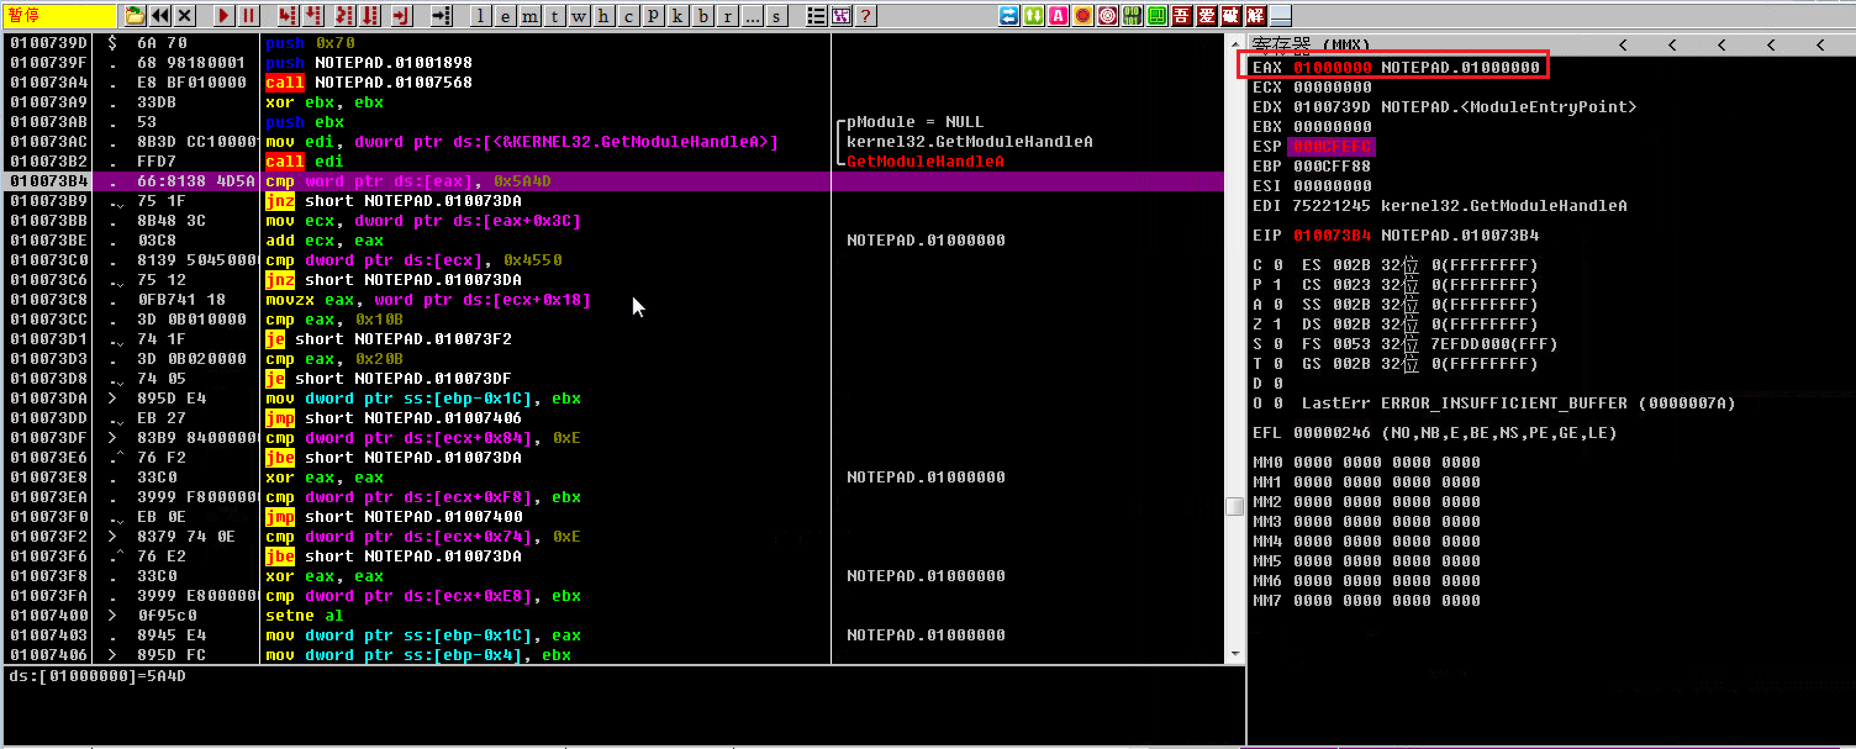
Task: Open the breakpoints 'b' window button
Action: click(703, 16)
